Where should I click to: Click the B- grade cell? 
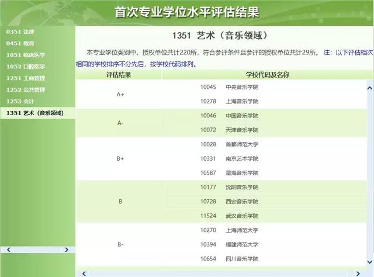(120, 244)
